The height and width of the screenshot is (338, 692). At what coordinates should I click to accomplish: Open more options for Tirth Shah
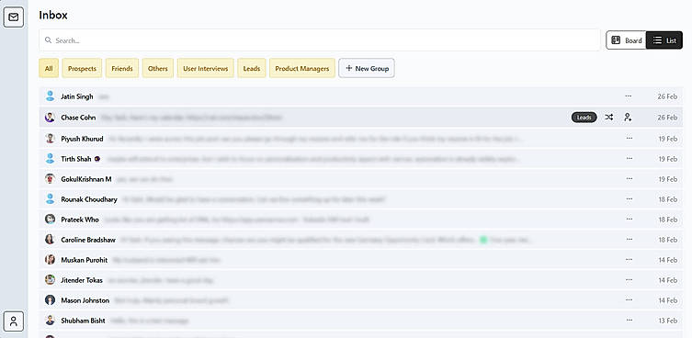coord(629,158)
